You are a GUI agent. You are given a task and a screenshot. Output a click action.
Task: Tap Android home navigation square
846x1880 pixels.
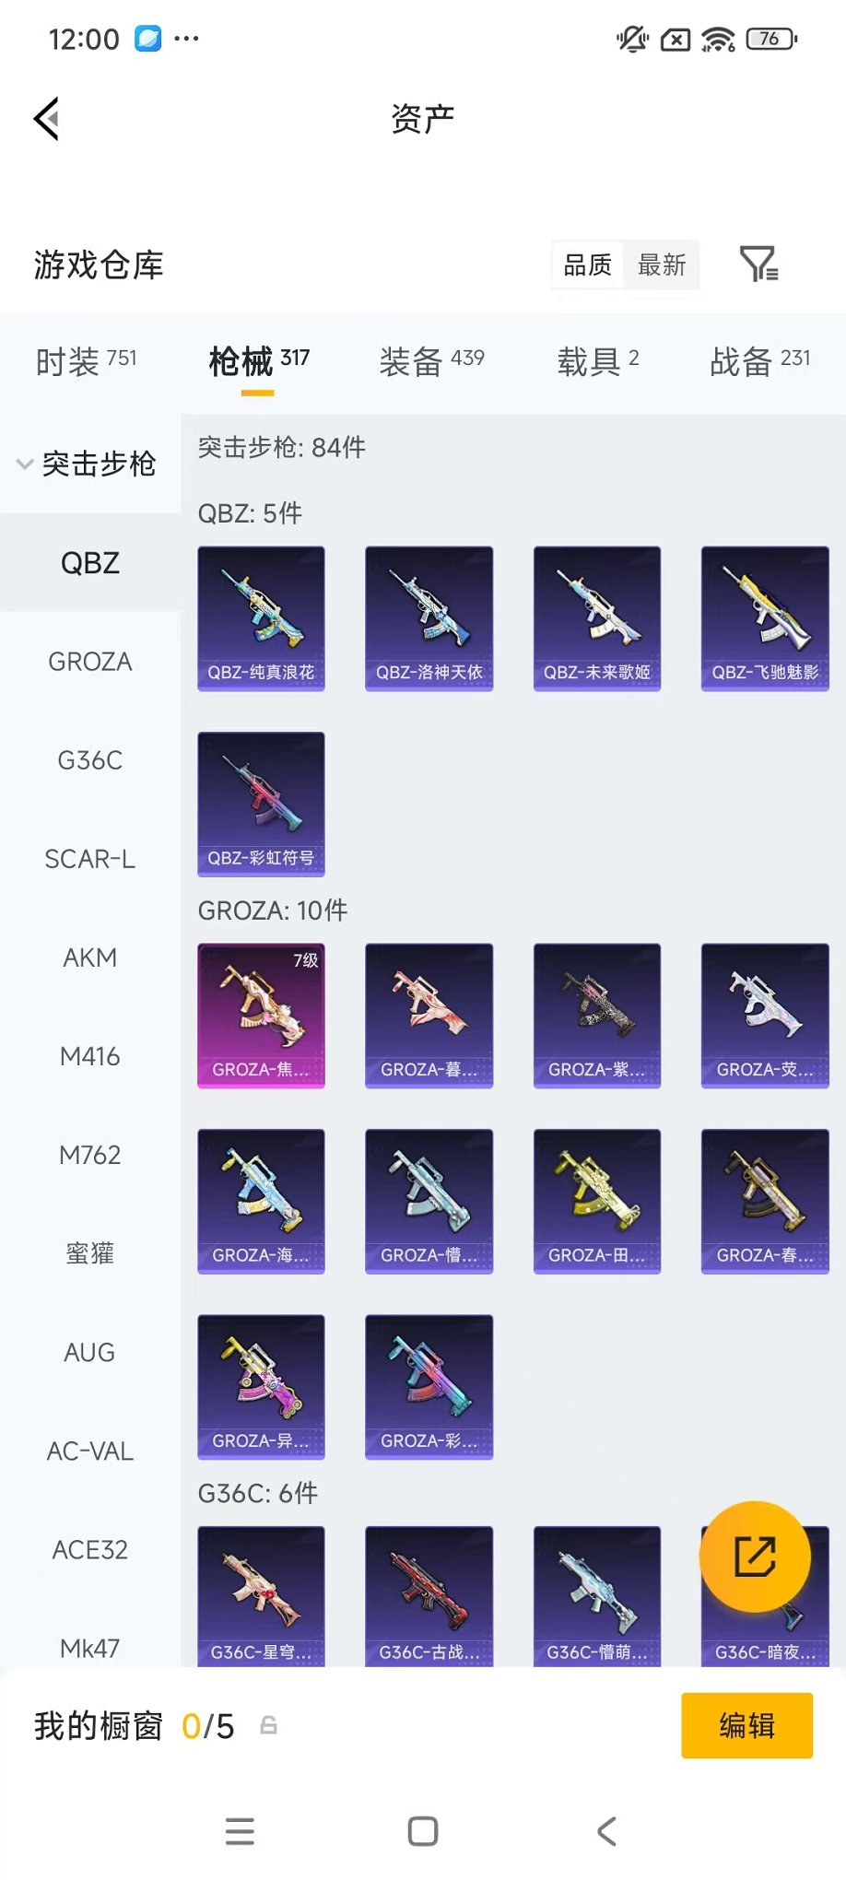(x=423, y=1830)
